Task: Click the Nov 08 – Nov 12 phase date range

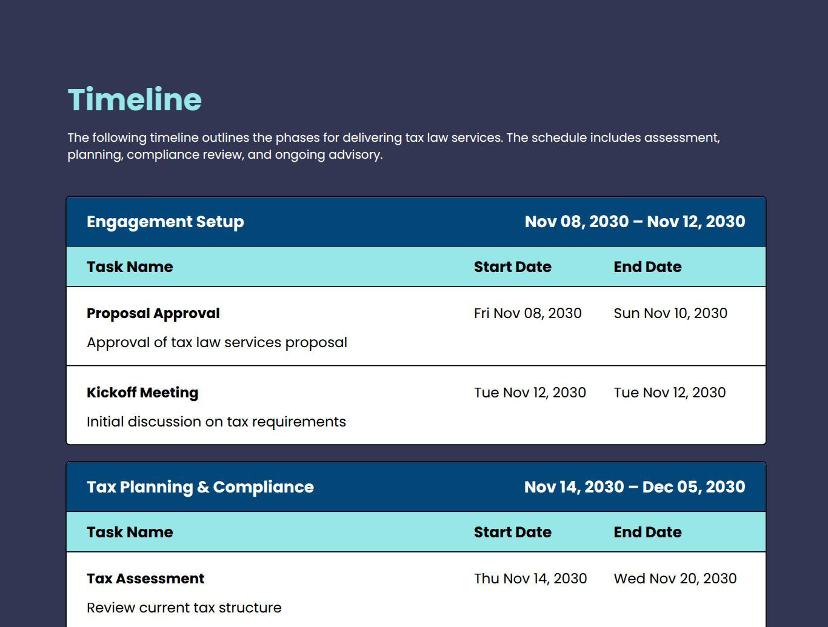Action: [x=635, y=222]
